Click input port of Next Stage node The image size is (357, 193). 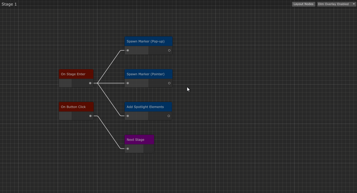[128, 149]
